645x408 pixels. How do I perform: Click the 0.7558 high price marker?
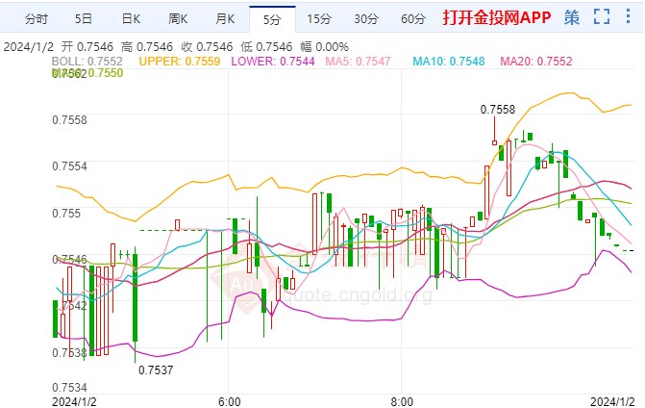(498, 110)
